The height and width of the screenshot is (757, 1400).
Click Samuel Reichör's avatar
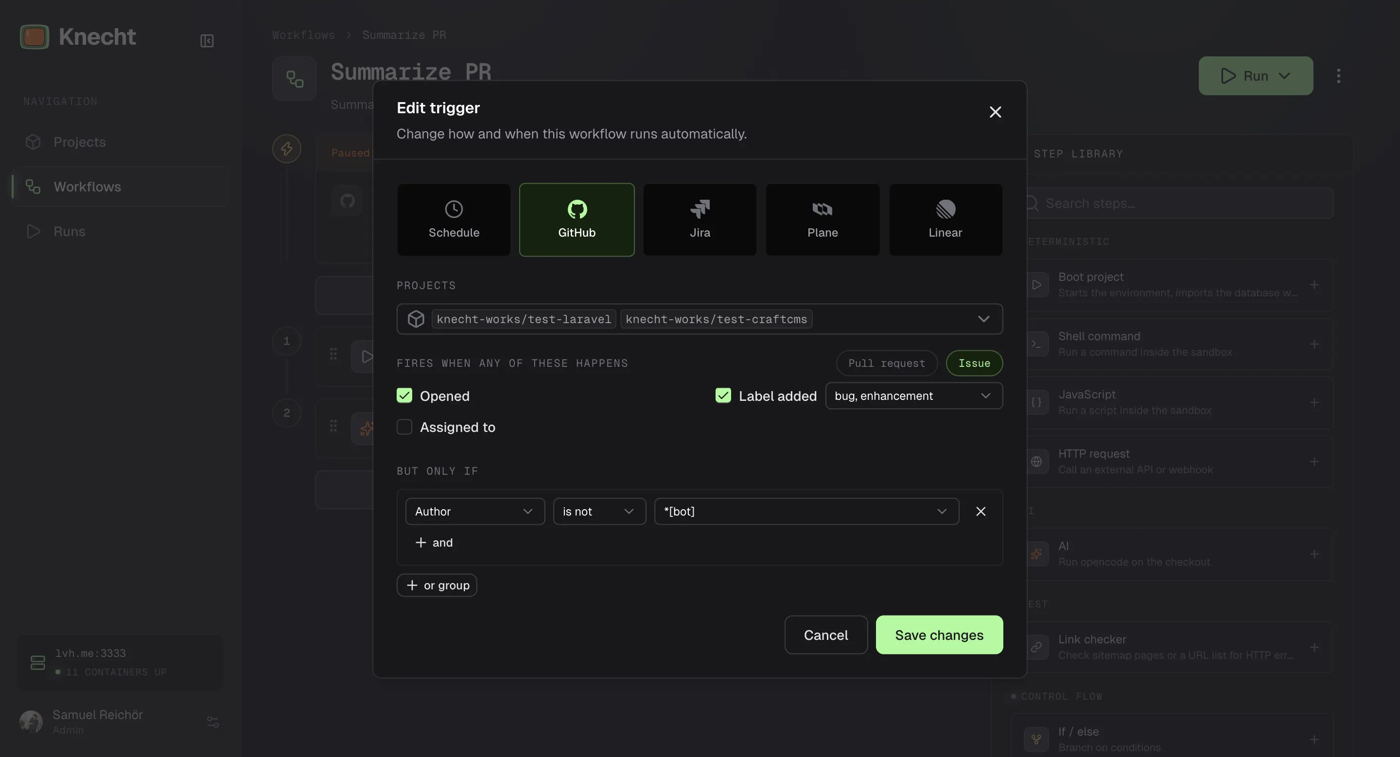31,722
